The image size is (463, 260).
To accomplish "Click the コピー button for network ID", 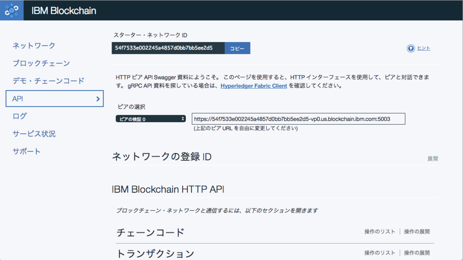I will (x=237, y=48).
